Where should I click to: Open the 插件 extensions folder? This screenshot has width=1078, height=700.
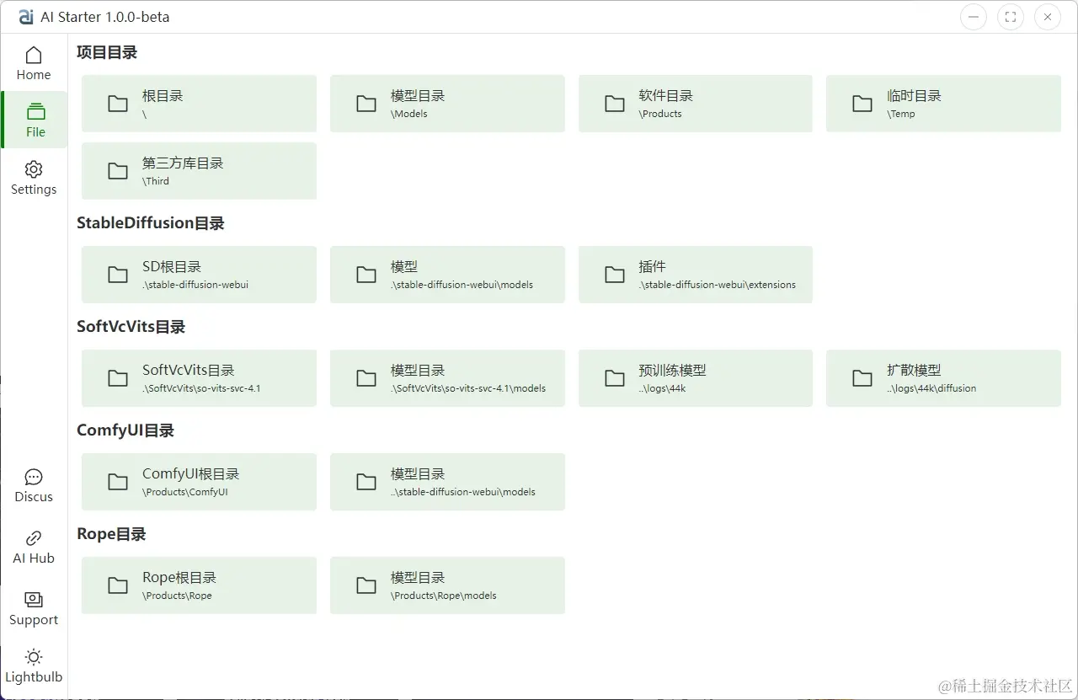(695, 274)
